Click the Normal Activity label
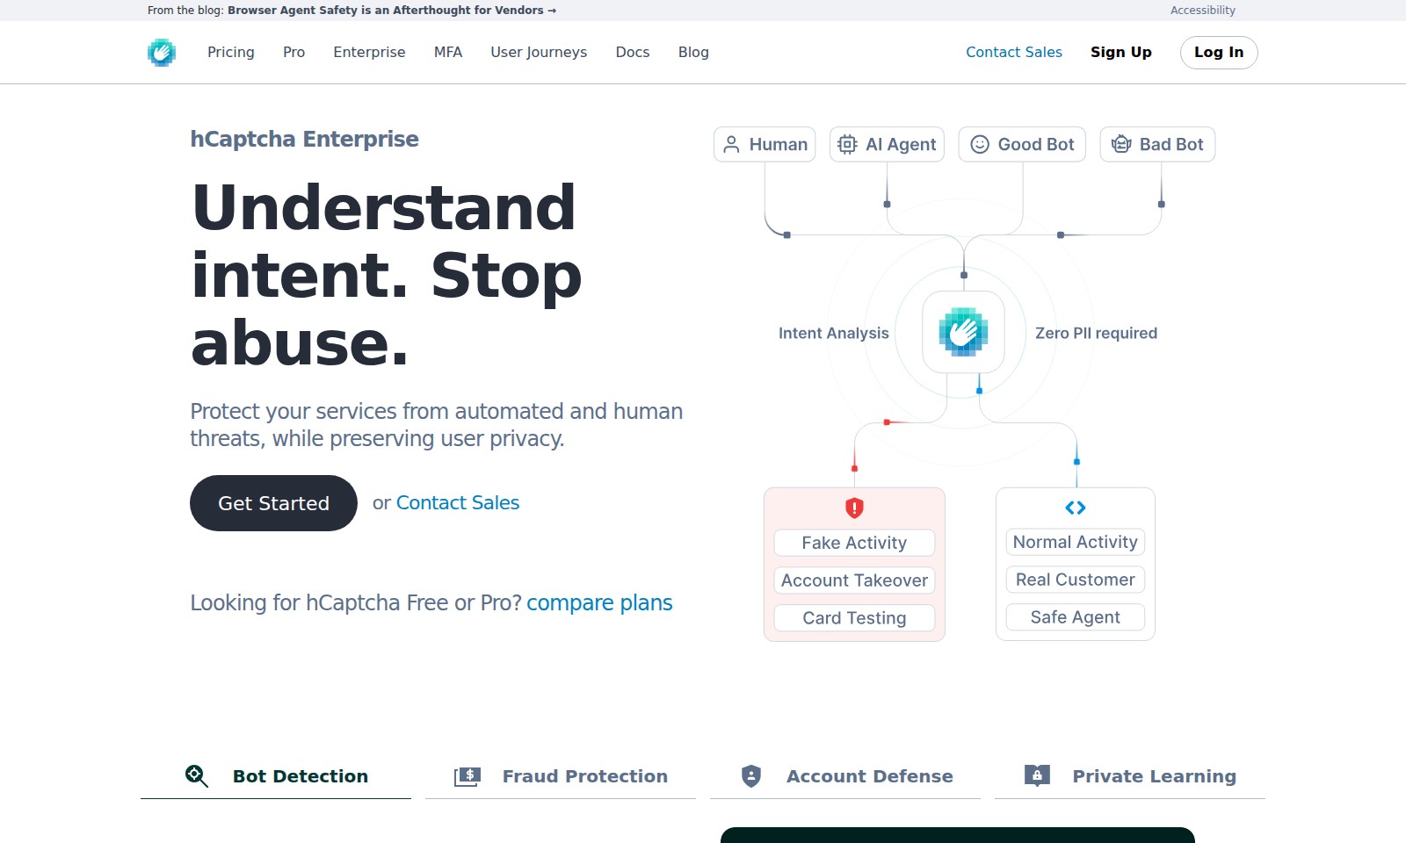Screen dimensions: 1406x843 (x=1076, y=542)
